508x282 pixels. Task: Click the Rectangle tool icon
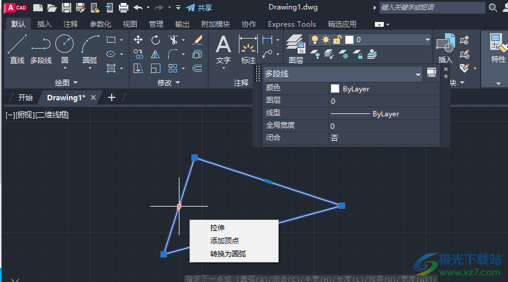click(x=111, y=40)
